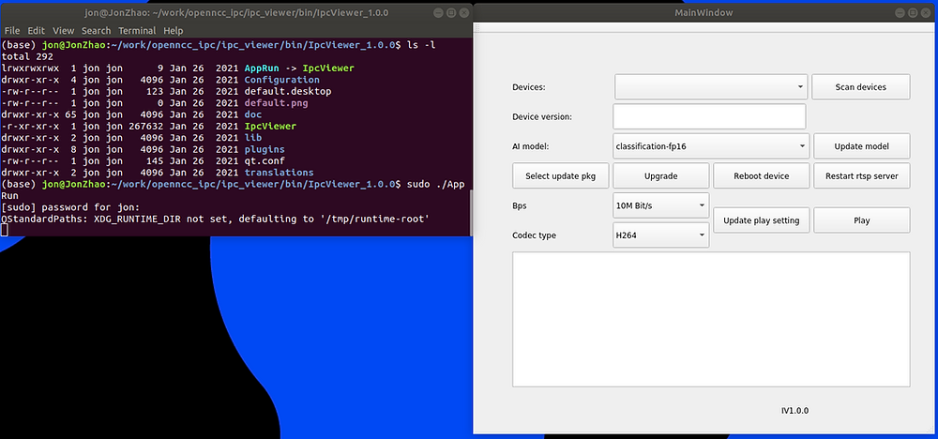
Task: Click Update play setting button
Action: click(x=761, y=220)
